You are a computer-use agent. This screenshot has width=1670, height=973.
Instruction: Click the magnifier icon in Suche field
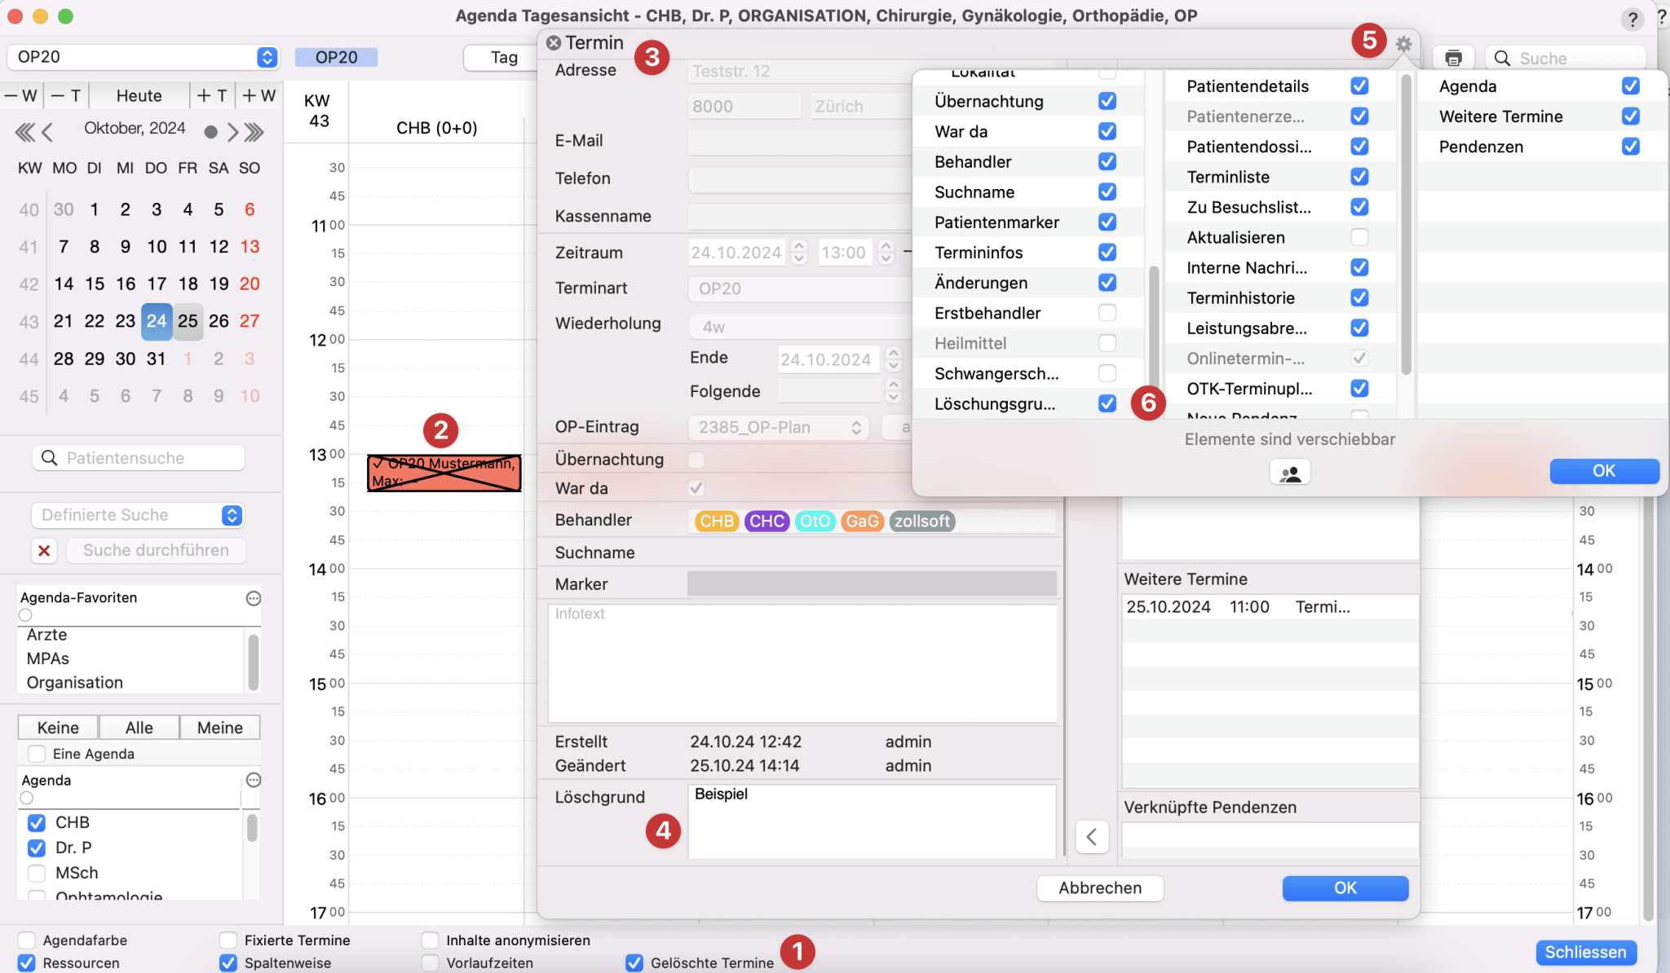[1502, 58]
